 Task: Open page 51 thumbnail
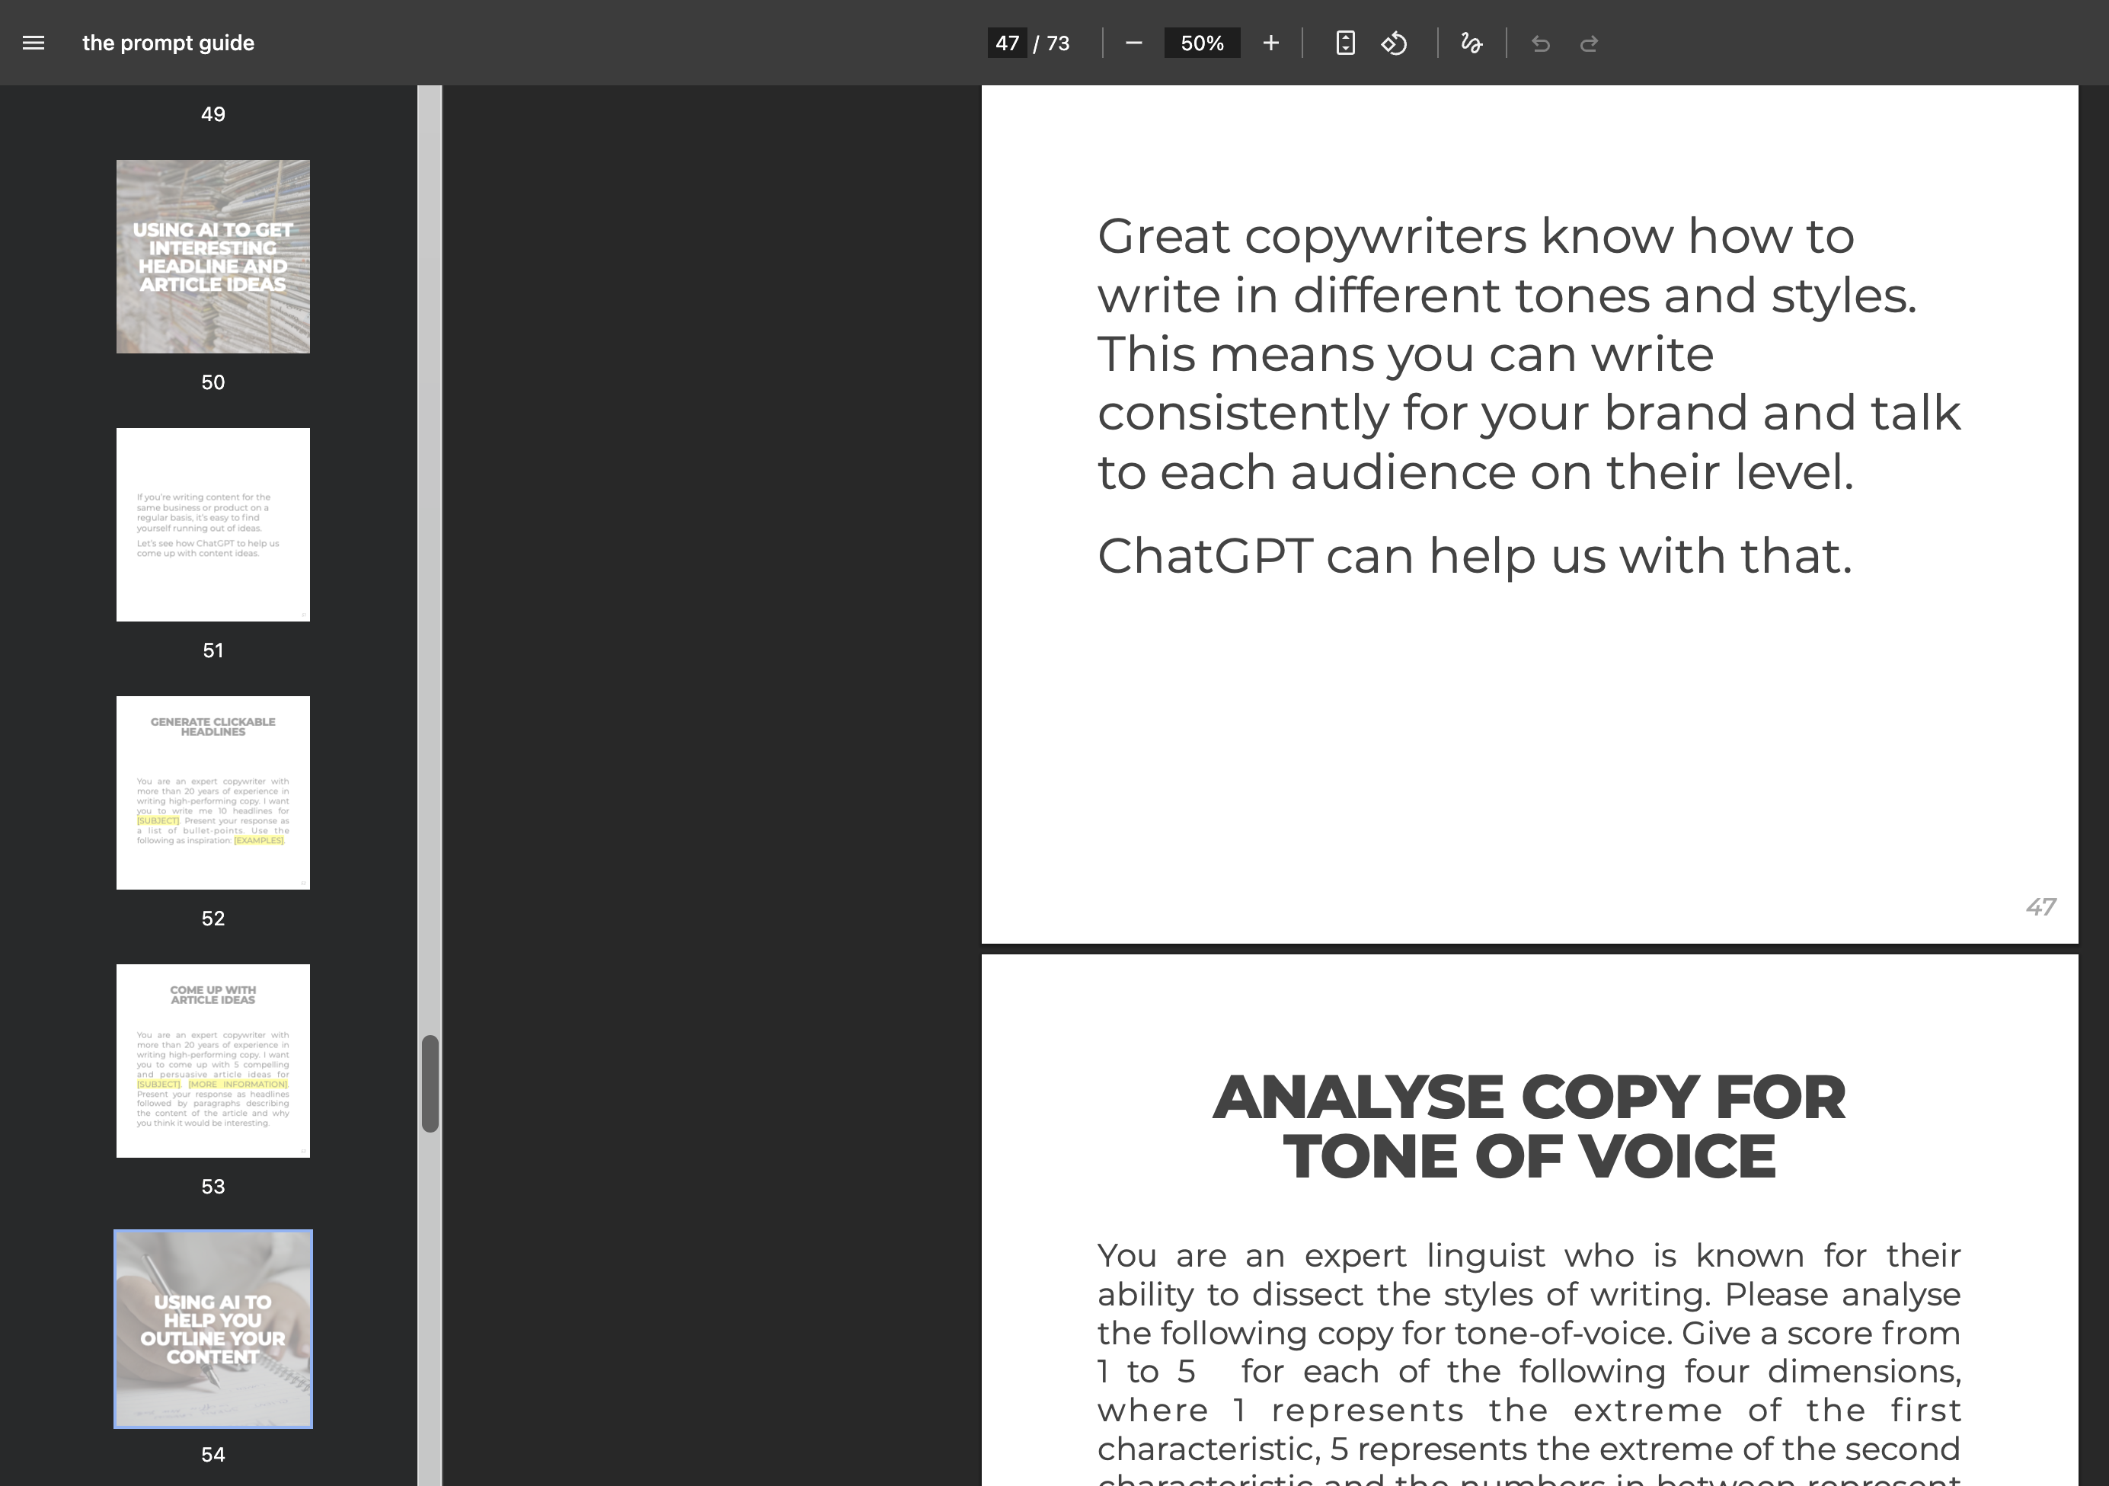point(213,525)
